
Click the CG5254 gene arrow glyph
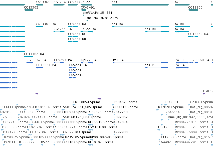59,5
